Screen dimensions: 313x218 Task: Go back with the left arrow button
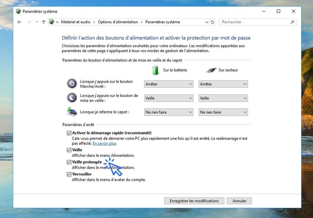tap(19, 22)
